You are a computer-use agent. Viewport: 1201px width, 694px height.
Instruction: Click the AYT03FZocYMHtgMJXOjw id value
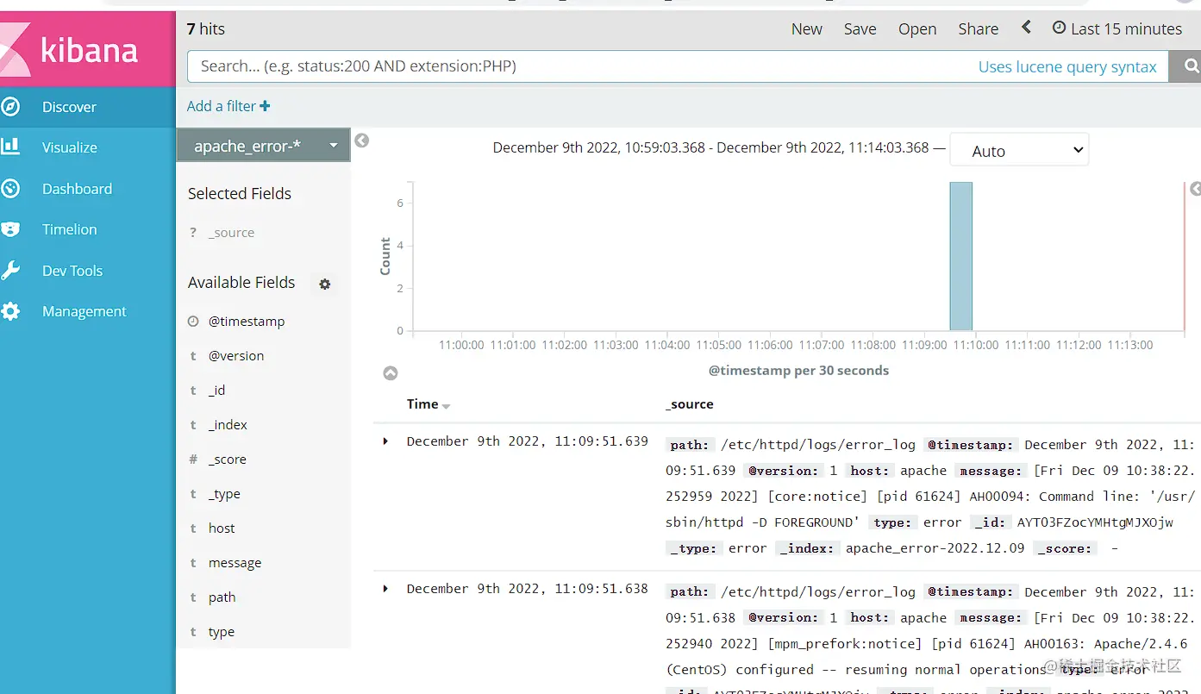click(1095, 522)
